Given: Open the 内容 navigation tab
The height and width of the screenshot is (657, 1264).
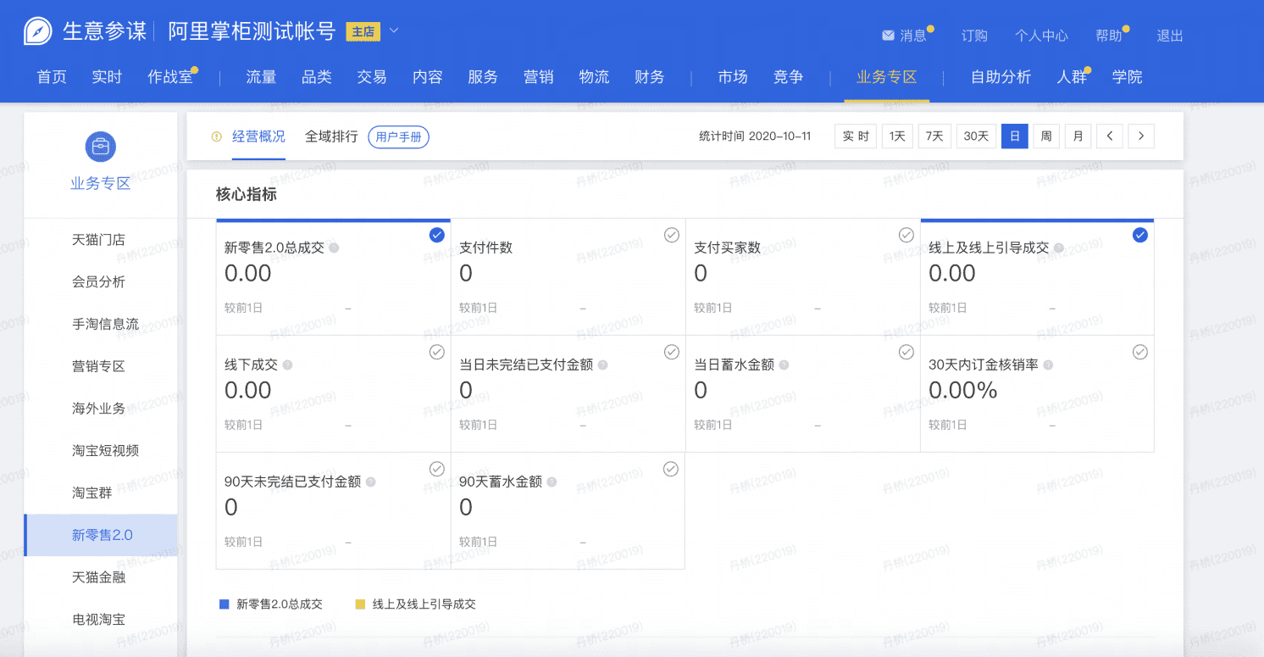Looking at the screenshot, I should (428, 77).
